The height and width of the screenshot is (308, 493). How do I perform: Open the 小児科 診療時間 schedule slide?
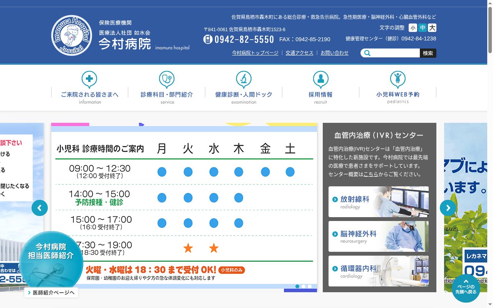(184, 207)
